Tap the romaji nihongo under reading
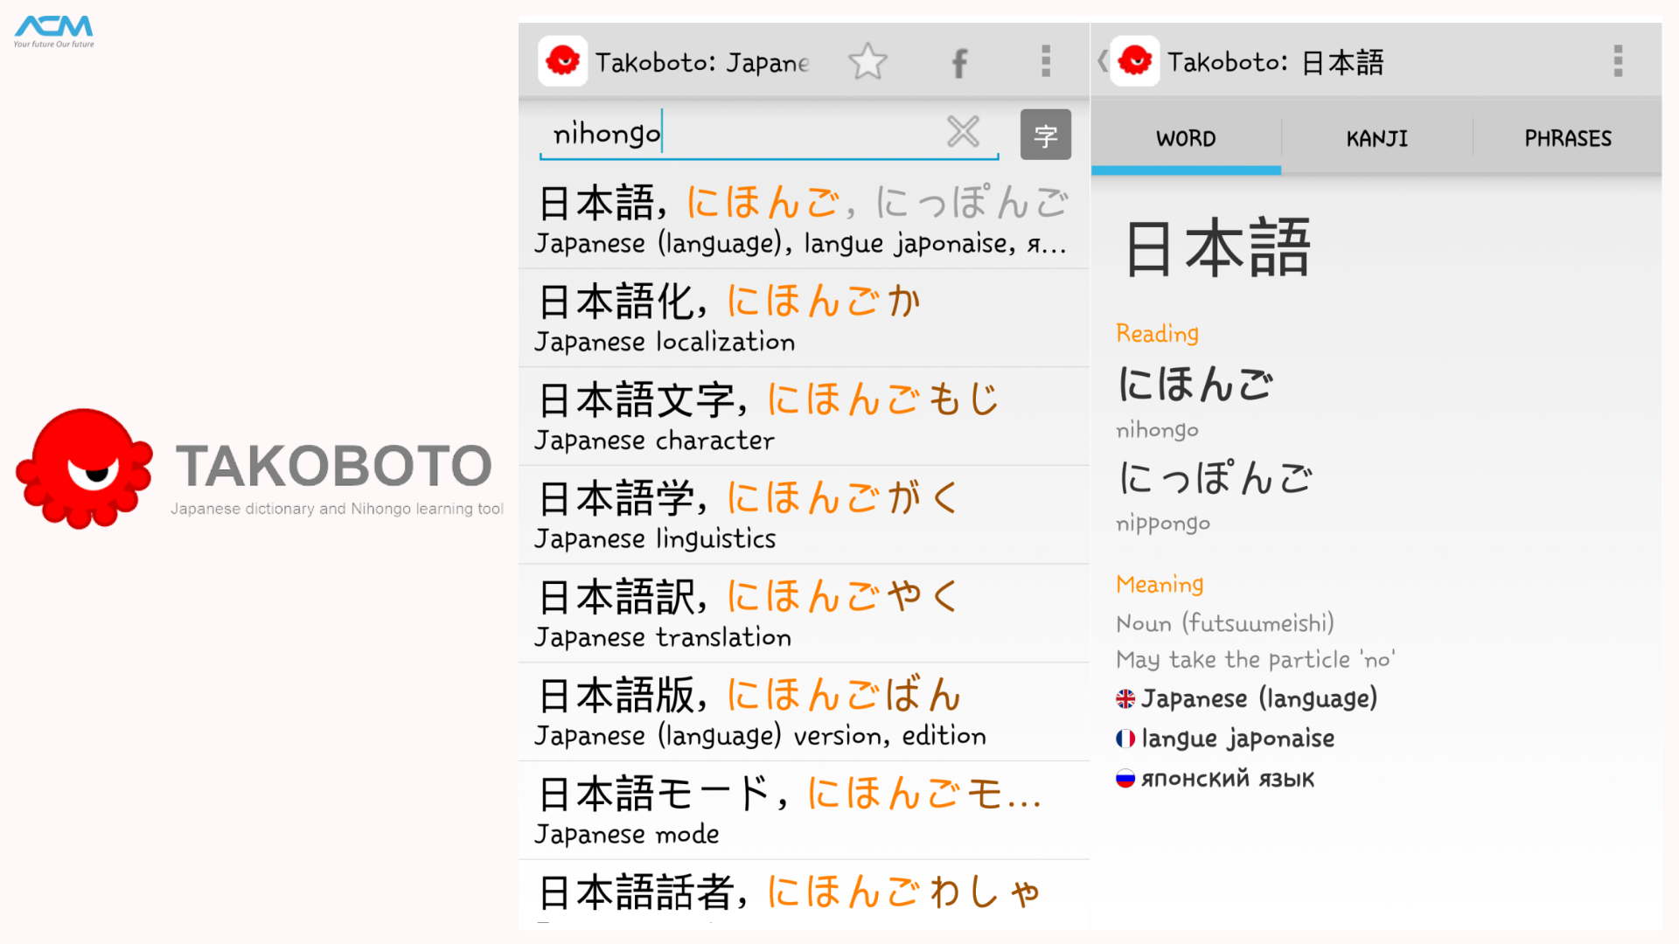The height and width of the screenshot is (944, 1679). pos(1157,429)
